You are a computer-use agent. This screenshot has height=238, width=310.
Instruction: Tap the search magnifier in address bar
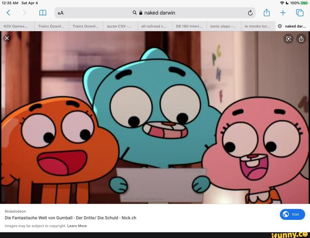coord(134,13)
